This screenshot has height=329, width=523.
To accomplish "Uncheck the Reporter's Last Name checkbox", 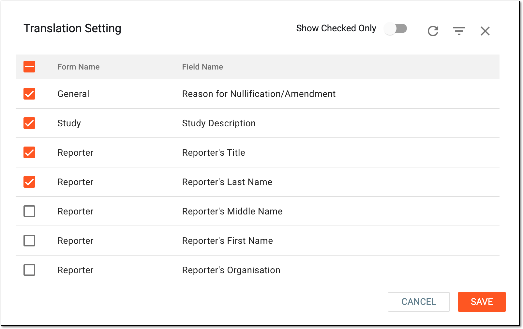I will point(29,182).
